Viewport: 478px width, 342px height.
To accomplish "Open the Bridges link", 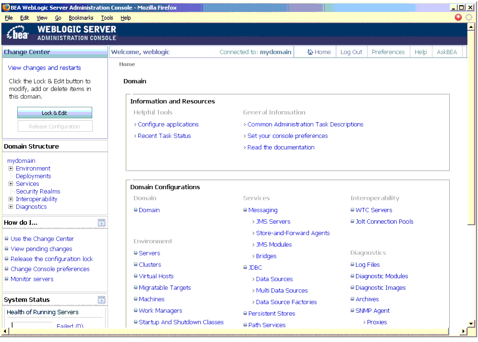I will [x=266, y=256].
